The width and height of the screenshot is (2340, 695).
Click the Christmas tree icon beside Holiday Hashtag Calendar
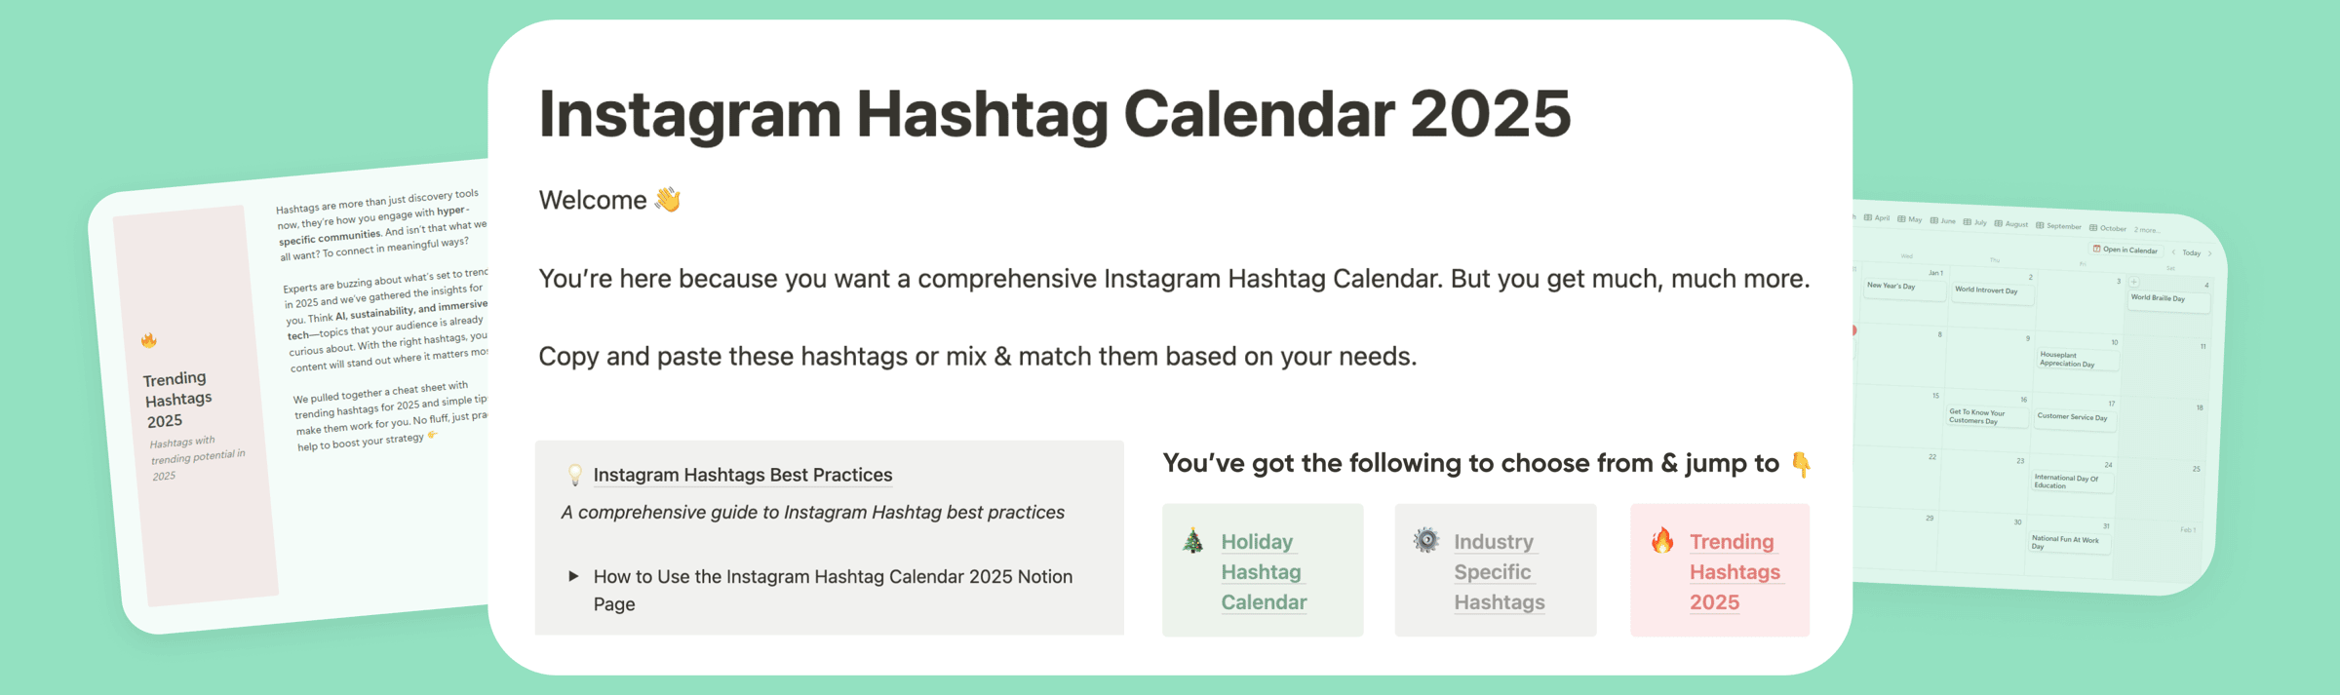pyautogui.click(x=1192, y=540)
